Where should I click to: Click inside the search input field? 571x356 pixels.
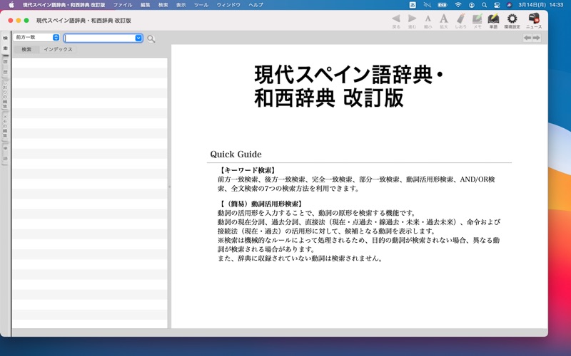click(99, 38)
